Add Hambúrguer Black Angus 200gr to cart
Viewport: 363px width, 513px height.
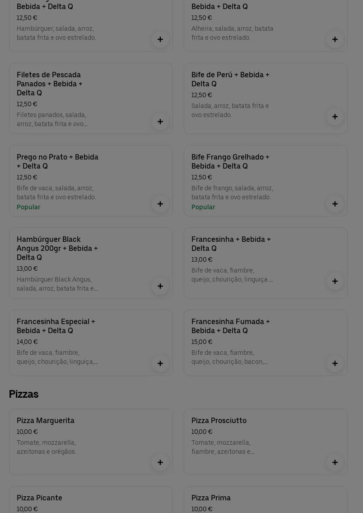coord(160,286)
